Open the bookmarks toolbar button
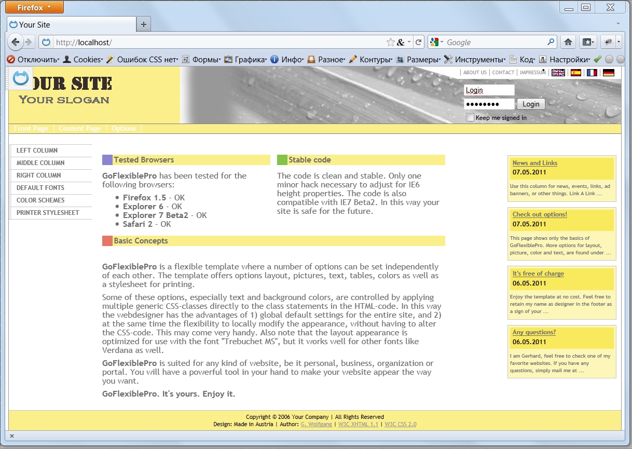 tap(587, 42)
